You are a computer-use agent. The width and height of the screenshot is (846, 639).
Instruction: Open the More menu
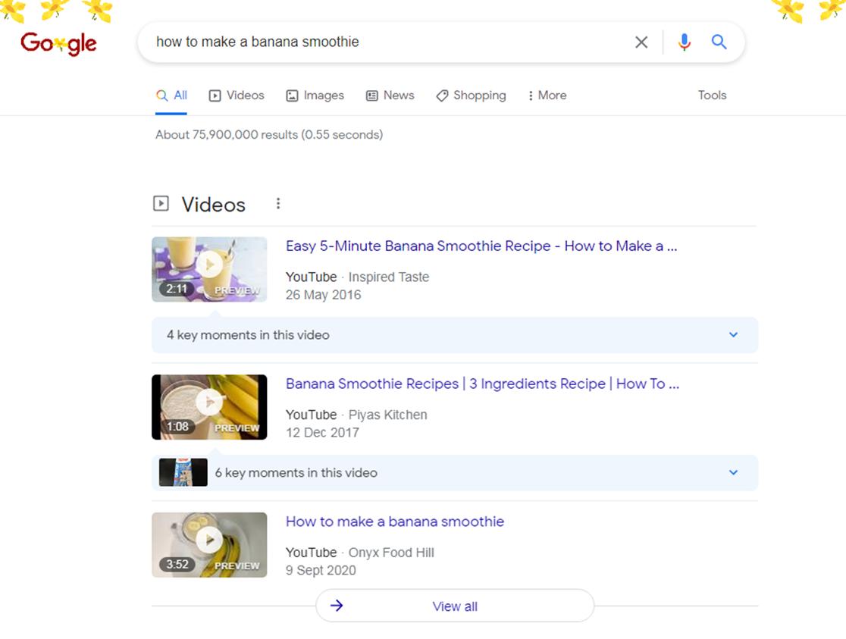click(x=547, y=96)
